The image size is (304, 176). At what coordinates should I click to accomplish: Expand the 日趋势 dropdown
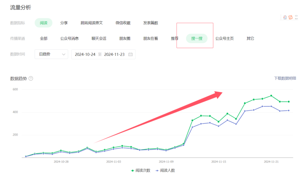click(x=51, y=54)
